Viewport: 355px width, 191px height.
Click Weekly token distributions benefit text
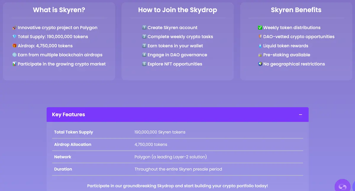pos(292,27)
